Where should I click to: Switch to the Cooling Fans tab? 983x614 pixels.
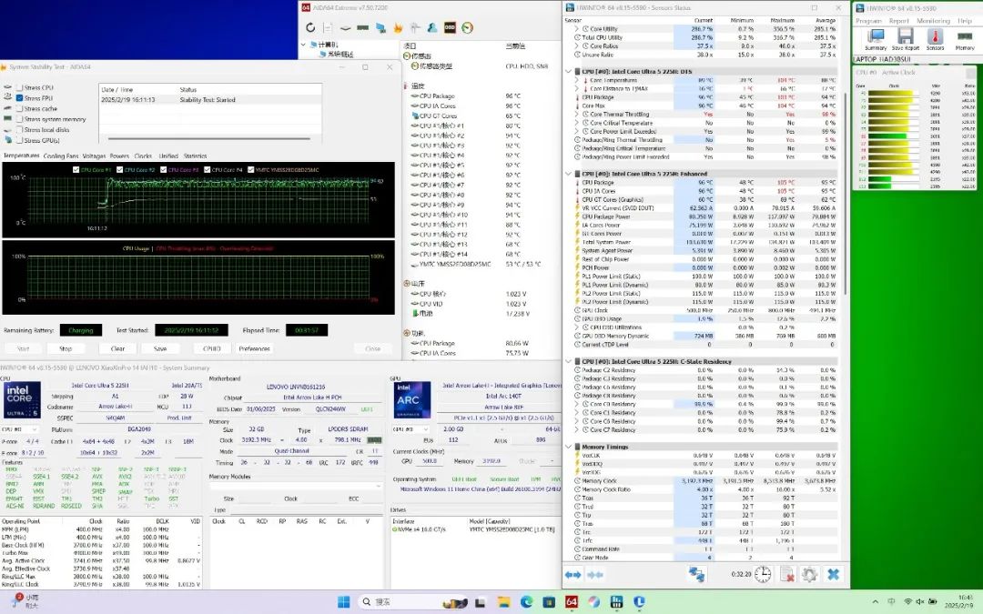coord(61,156)
